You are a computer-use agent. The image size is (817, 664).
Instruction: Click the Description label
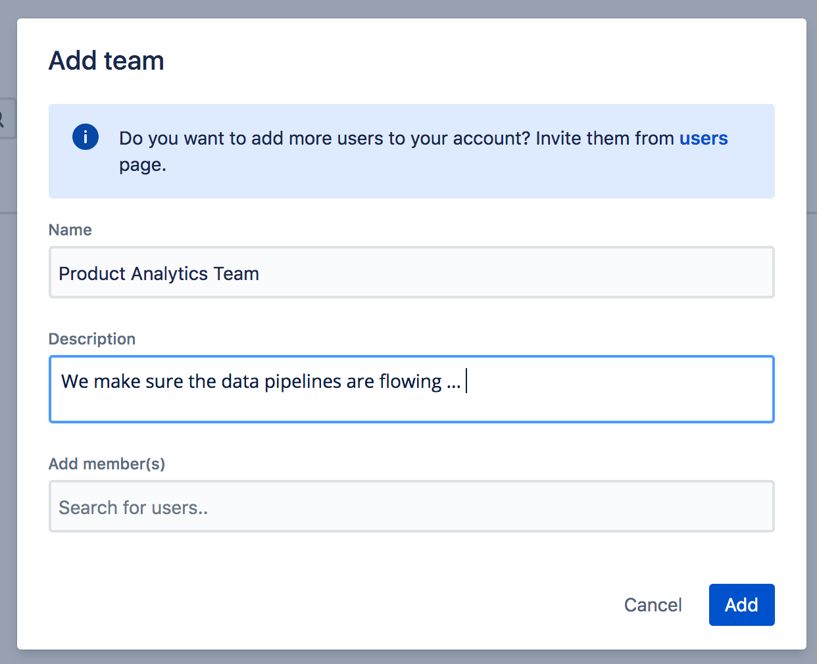tap(91, 339)
